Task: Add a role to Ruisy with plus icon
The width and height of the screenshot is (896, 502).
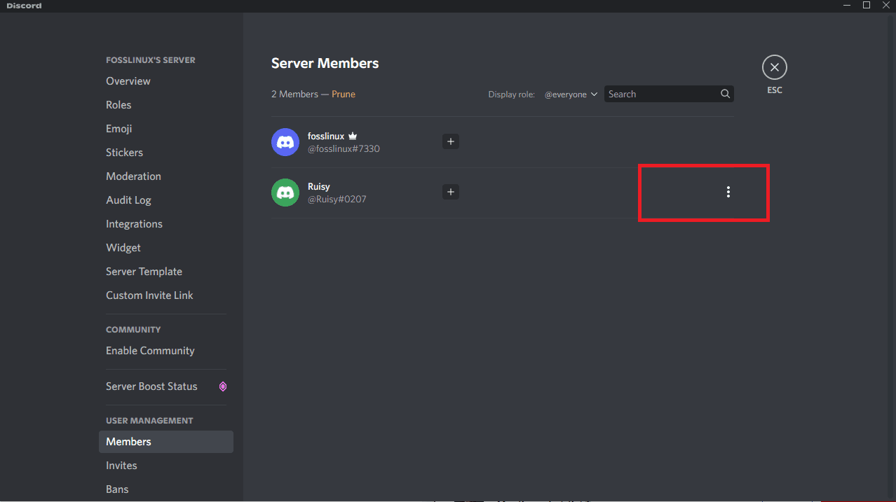Action: click(x=451, y=192)
